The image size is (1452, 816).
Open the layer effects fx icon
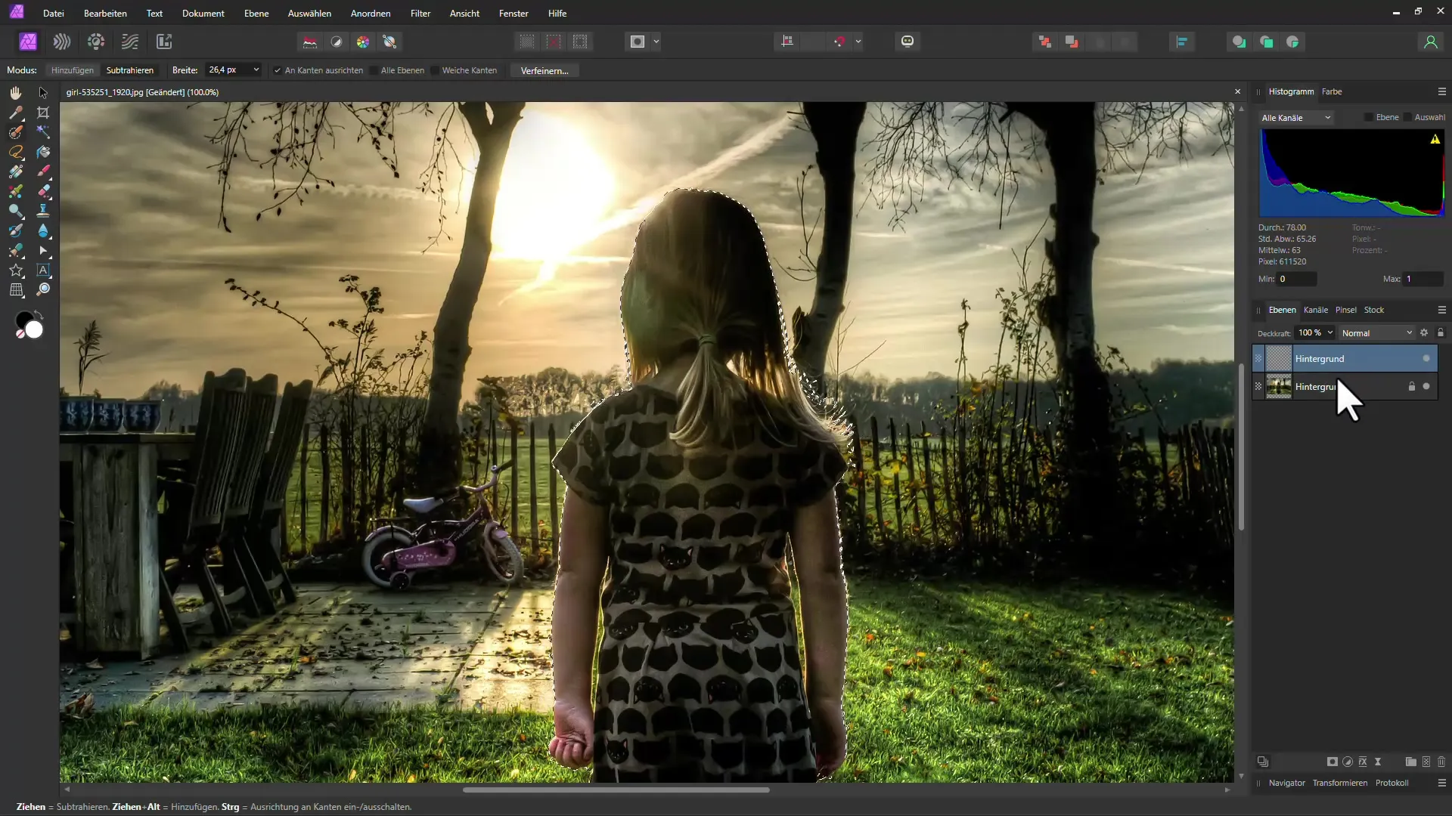[1363, 762]
